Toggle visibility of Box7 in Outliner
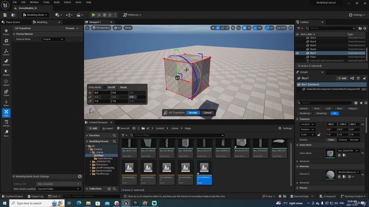Screen dimensions: 369x207 pos(298,53)
